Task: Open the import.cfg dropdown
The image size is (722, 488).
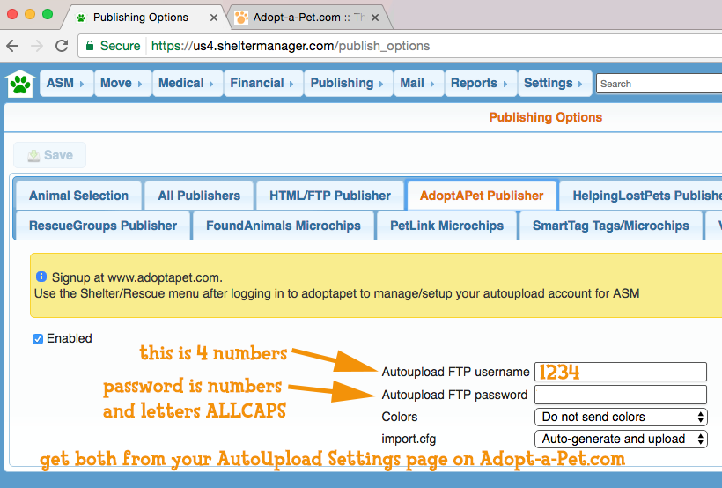Action: tap(621, 439)
